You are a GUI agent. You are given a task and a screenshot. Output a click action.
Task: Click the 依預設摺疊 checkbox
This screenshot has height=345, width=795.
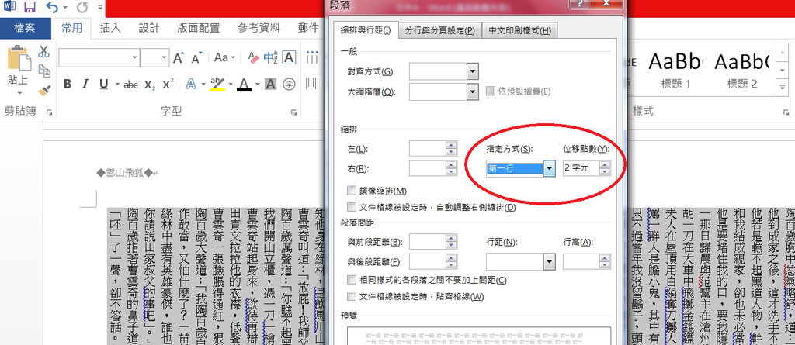tap(490, 91)
